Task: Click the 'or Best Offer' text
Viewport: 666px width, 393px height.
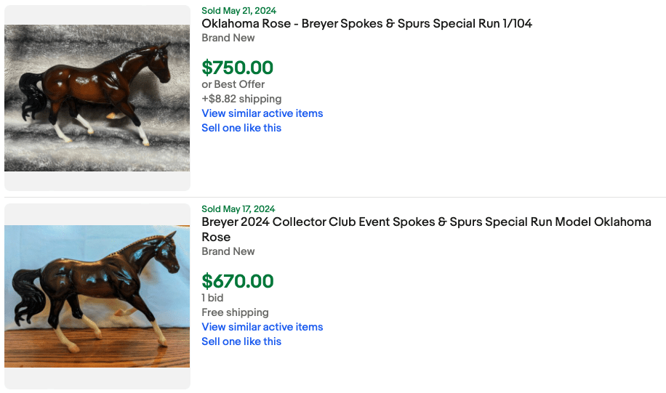Action: coord(233,84)
